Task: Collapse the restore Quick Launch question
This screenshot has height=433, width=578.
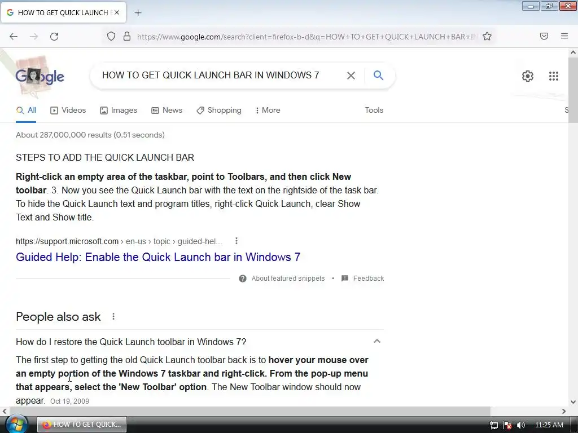Action: (x=376, y=341)
